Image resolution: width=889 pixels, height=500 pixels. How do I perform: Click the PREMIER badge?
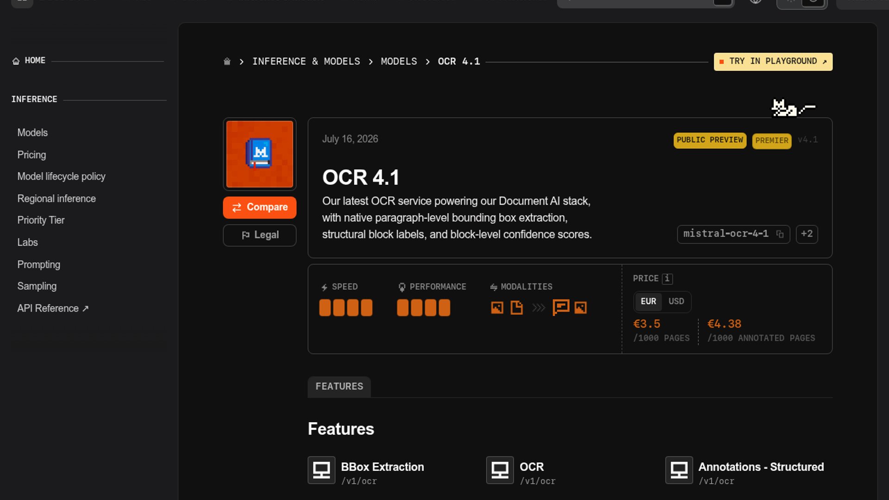[772, 141]
